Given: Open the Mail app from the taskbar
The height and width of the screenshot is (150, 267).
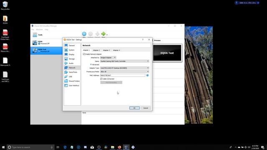Looking at the screenshot, I should coord(92,147).
